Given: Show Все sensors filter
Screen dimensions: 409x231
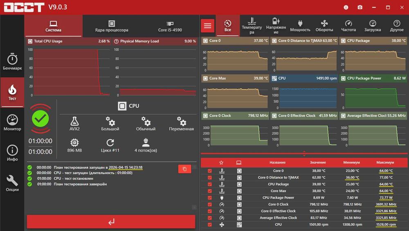Looking at the screenshot, I should 228,26.
